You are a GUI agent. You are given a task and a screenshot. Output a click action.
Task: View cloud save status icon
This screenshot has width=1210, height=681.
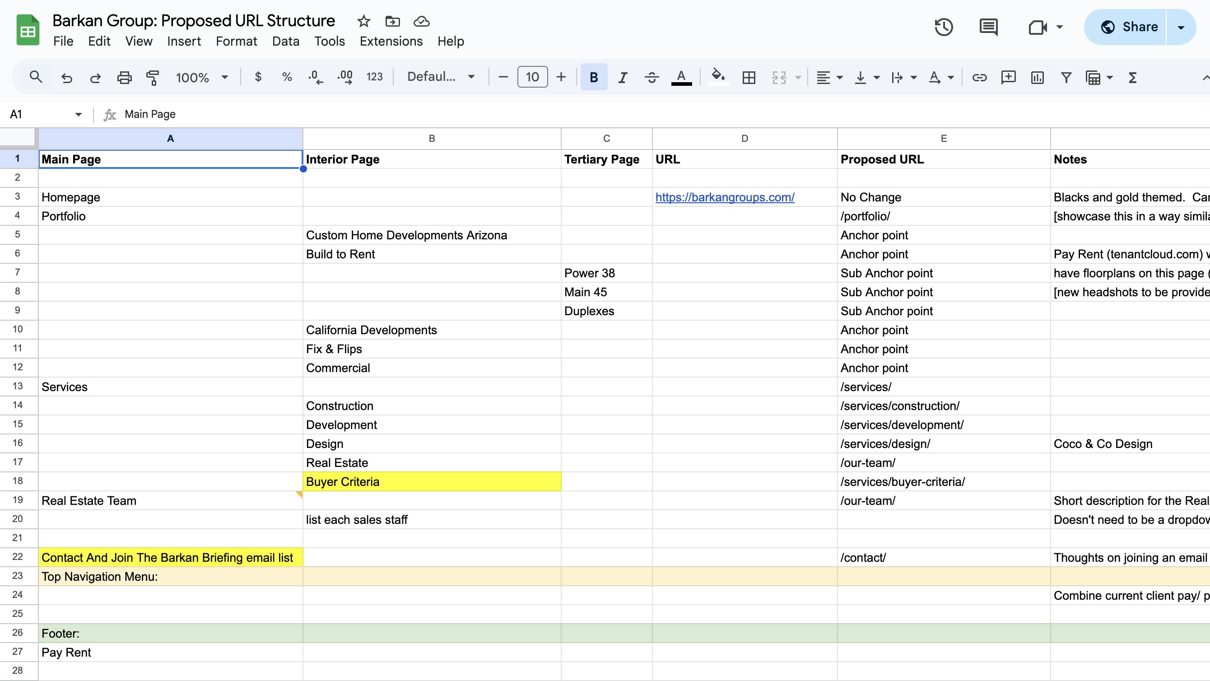pyautogui.click(x=421, y=21)
